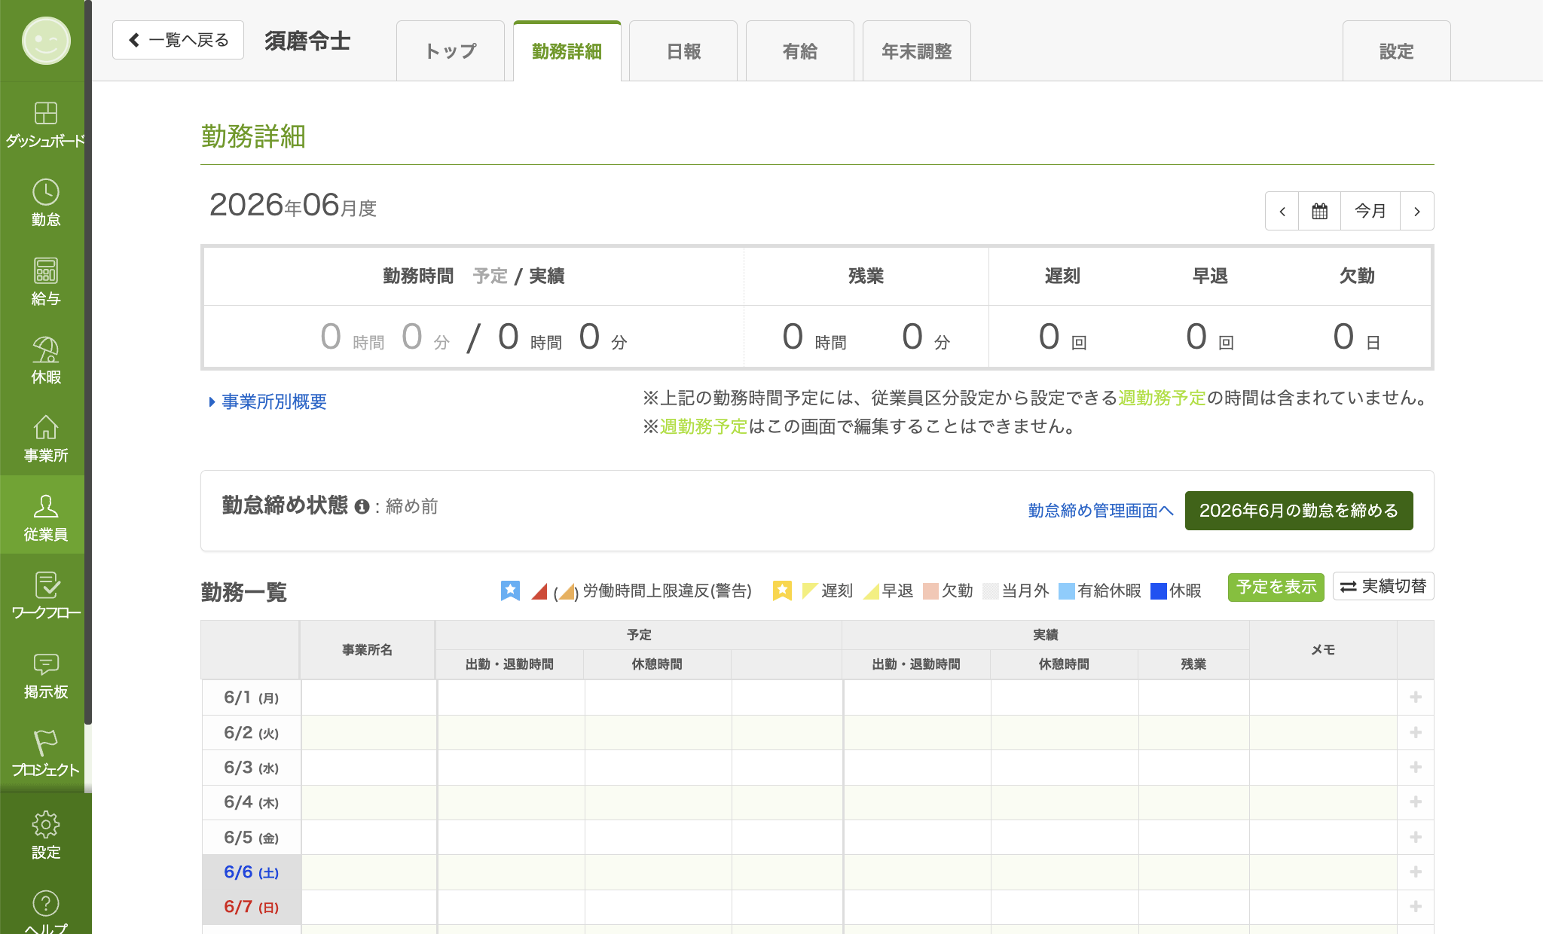Go to next month with right chevron

(1416, 211)
